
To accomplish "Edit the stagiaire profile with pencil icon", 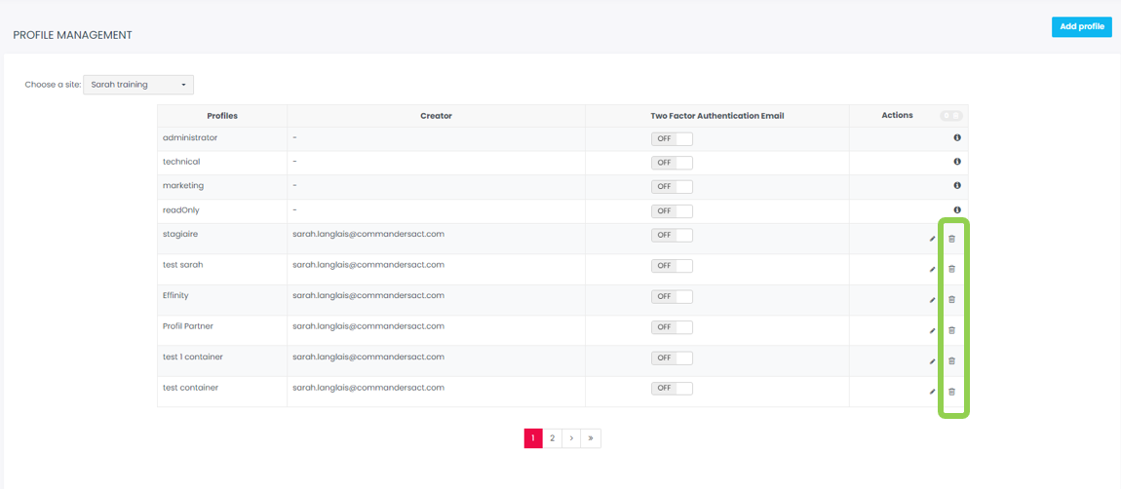I will 932,239.
